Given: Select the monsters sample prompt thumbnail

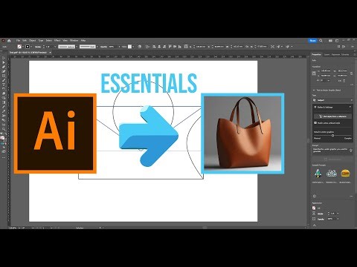Looking at the screenshot, I should [x=332, y=174].
